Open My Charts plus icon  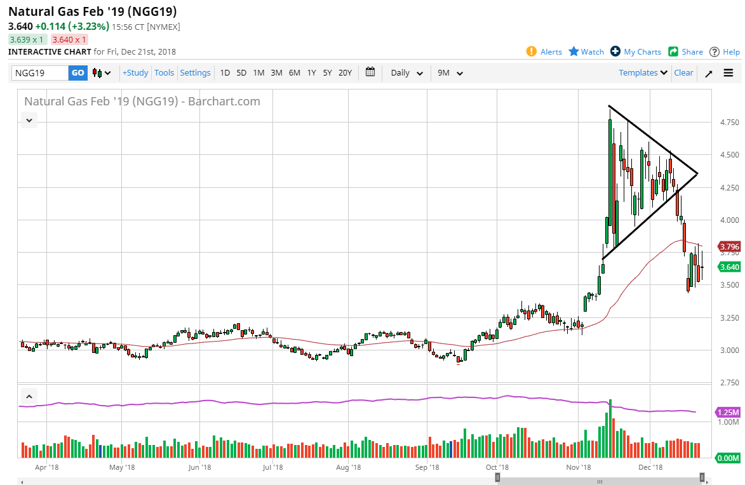615,51
